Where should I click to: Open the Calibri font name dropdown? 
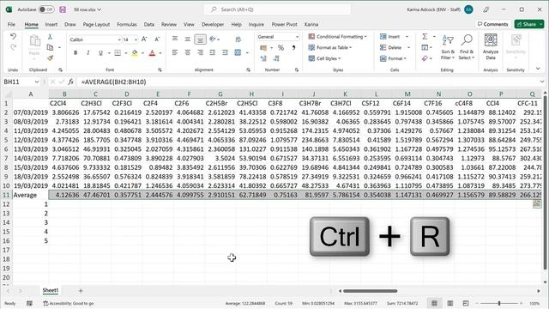[119, 39]
